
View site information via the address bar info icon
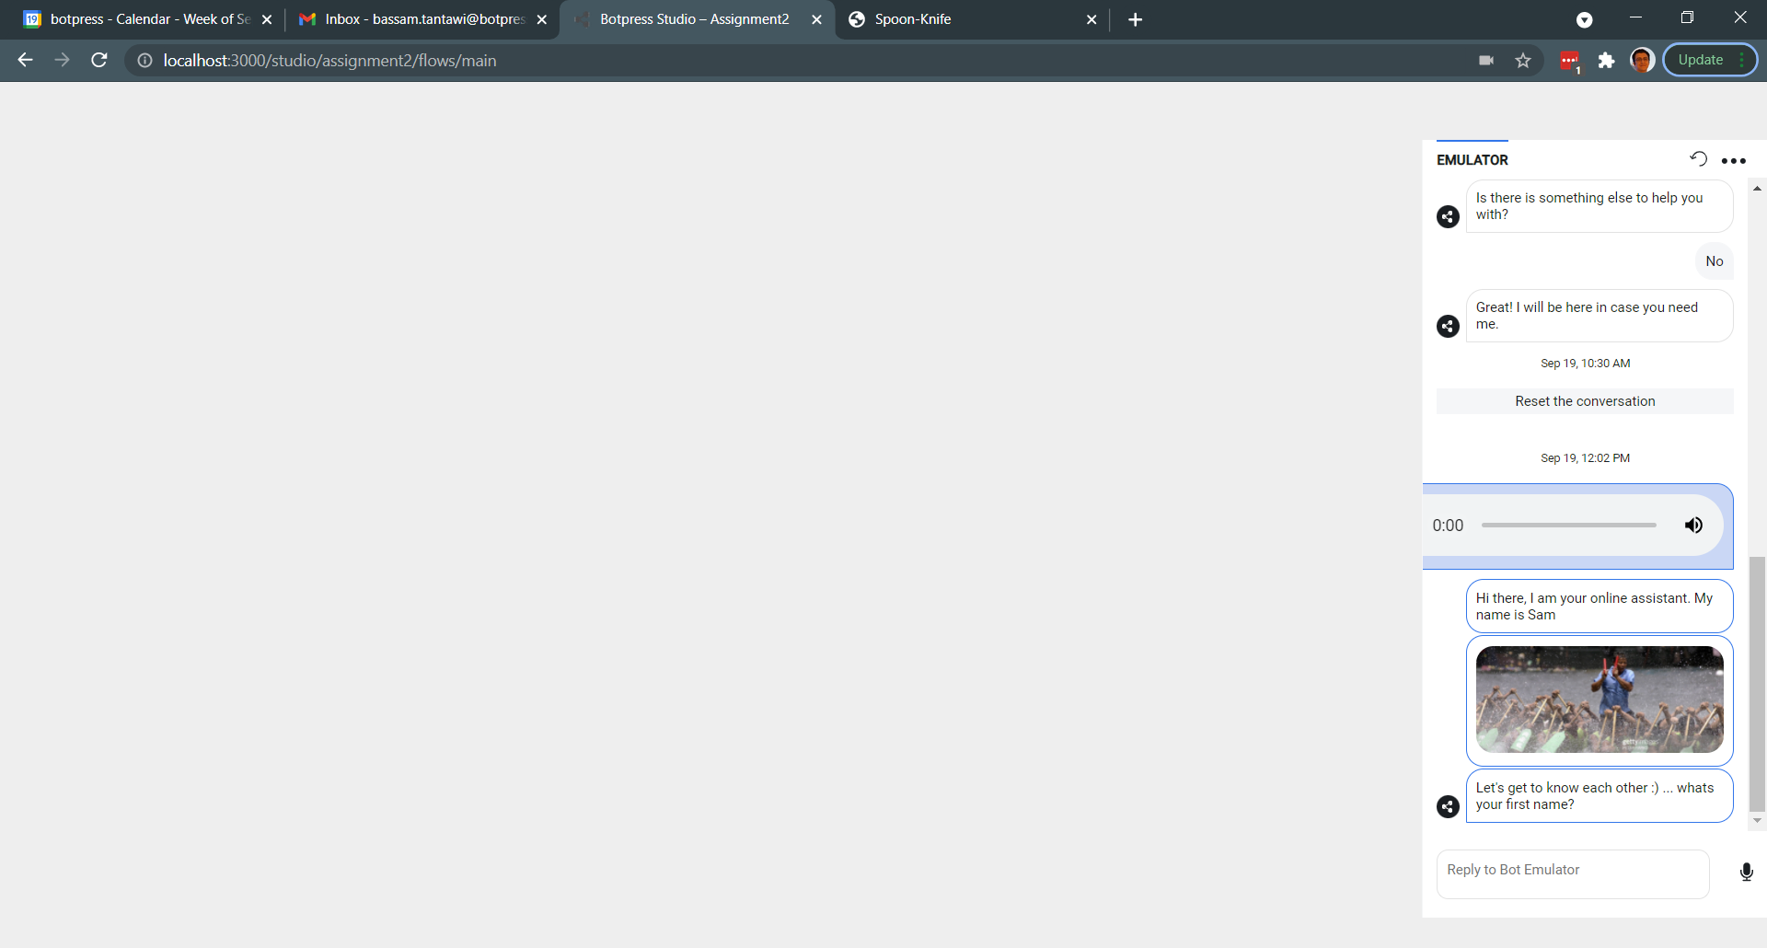pos(144,60)
